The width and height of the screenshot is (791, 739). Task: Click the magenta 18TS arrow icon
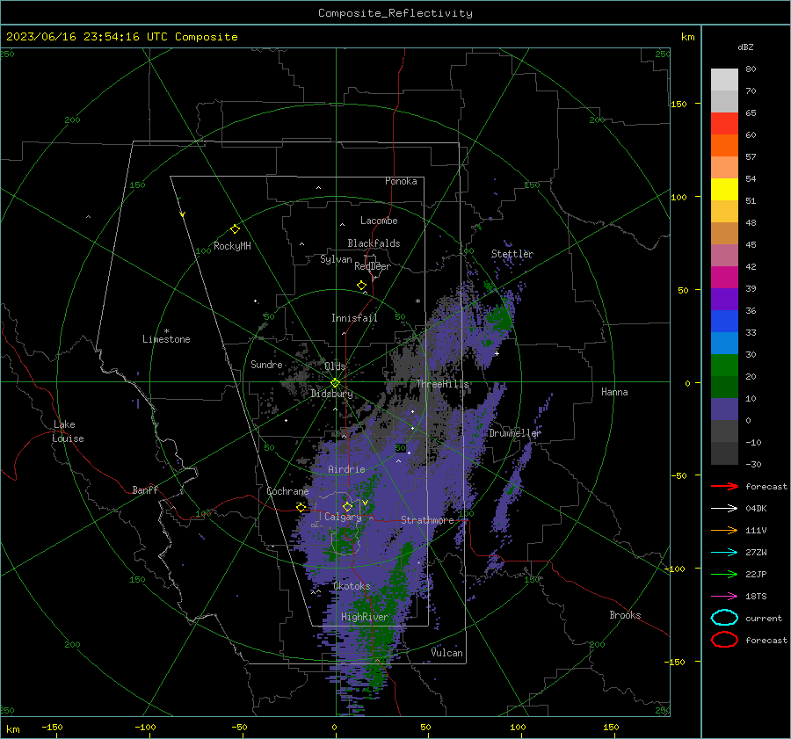[724, 597]
